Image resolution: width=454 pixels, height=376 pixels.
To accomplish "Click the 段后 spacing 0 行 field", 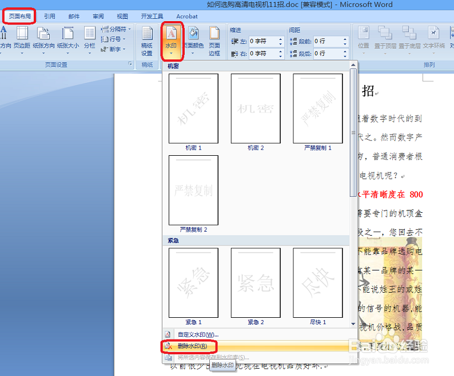I will tap(328, 54).
